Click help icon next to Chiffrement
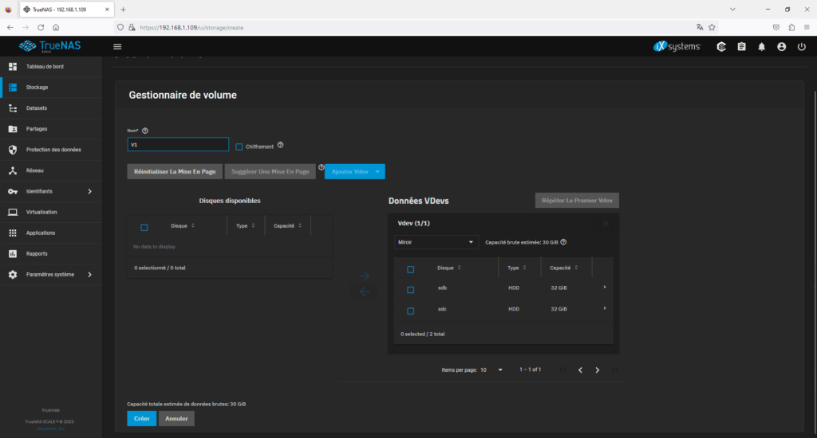Screen dimensions: 817x438 (x=281, y=146)
